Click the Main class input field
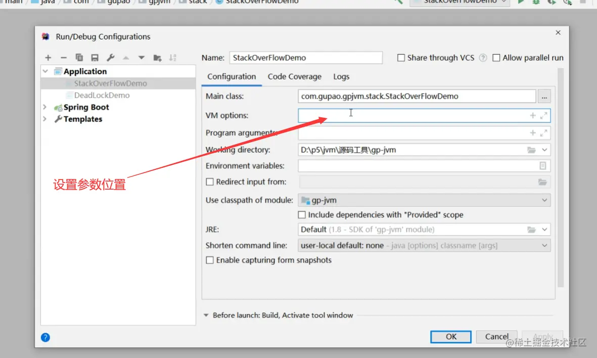Viewport: 597px width, 358px height. (x=417, y=97)
